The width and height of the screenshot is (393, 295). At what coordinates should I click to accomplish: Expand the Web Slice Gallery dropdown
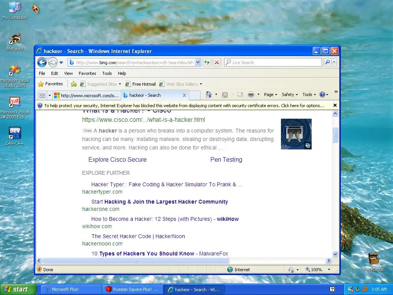201,84
